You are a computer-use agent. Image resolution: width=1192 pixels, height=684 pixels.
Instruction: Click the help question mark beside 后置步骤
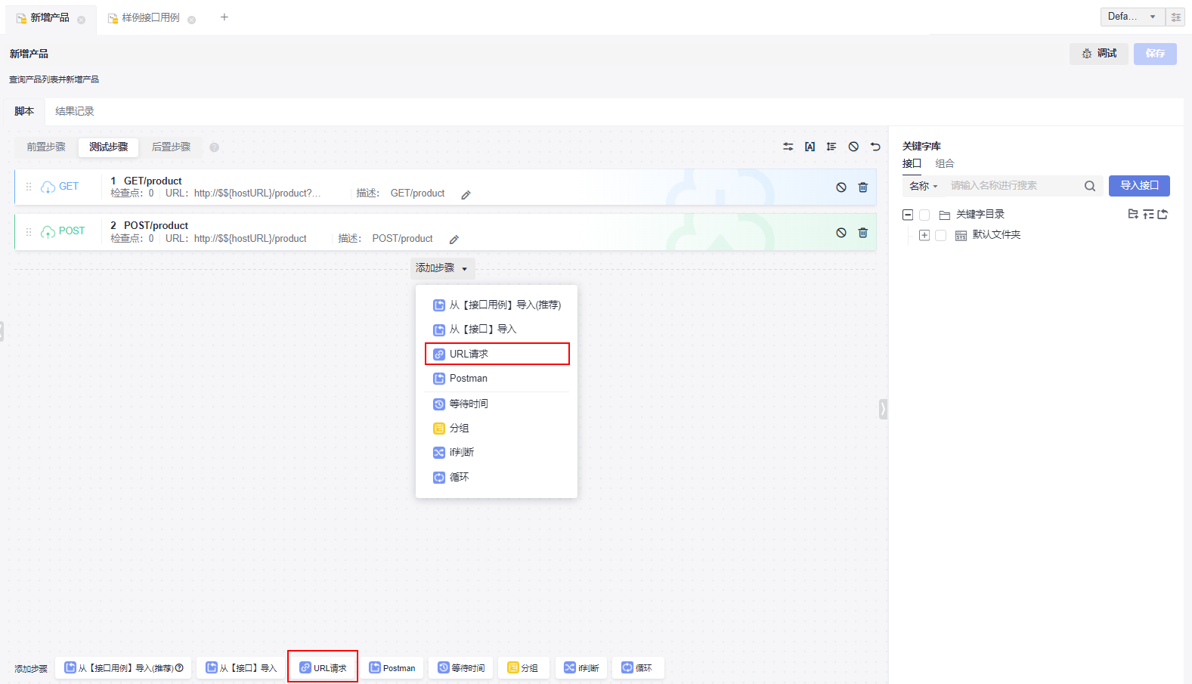click(214, 147)
